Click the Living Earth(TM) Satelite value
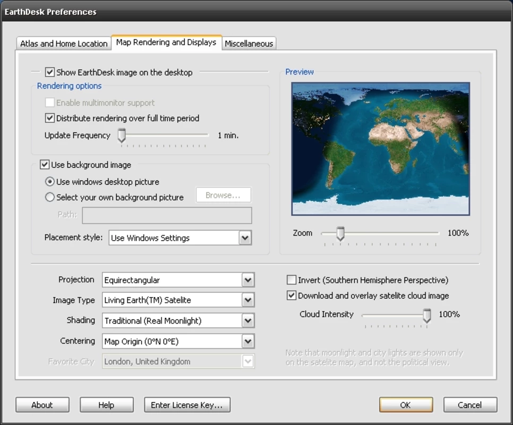 coord(148,300)
